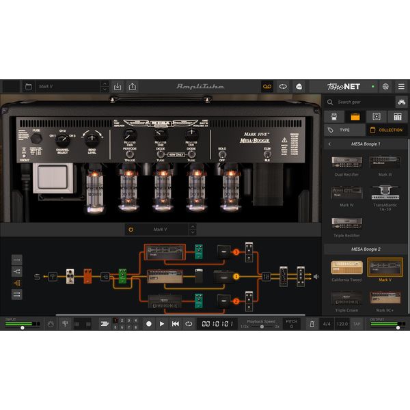Filter gear by TYPE

pyautogui.click(x=344, y=130)
